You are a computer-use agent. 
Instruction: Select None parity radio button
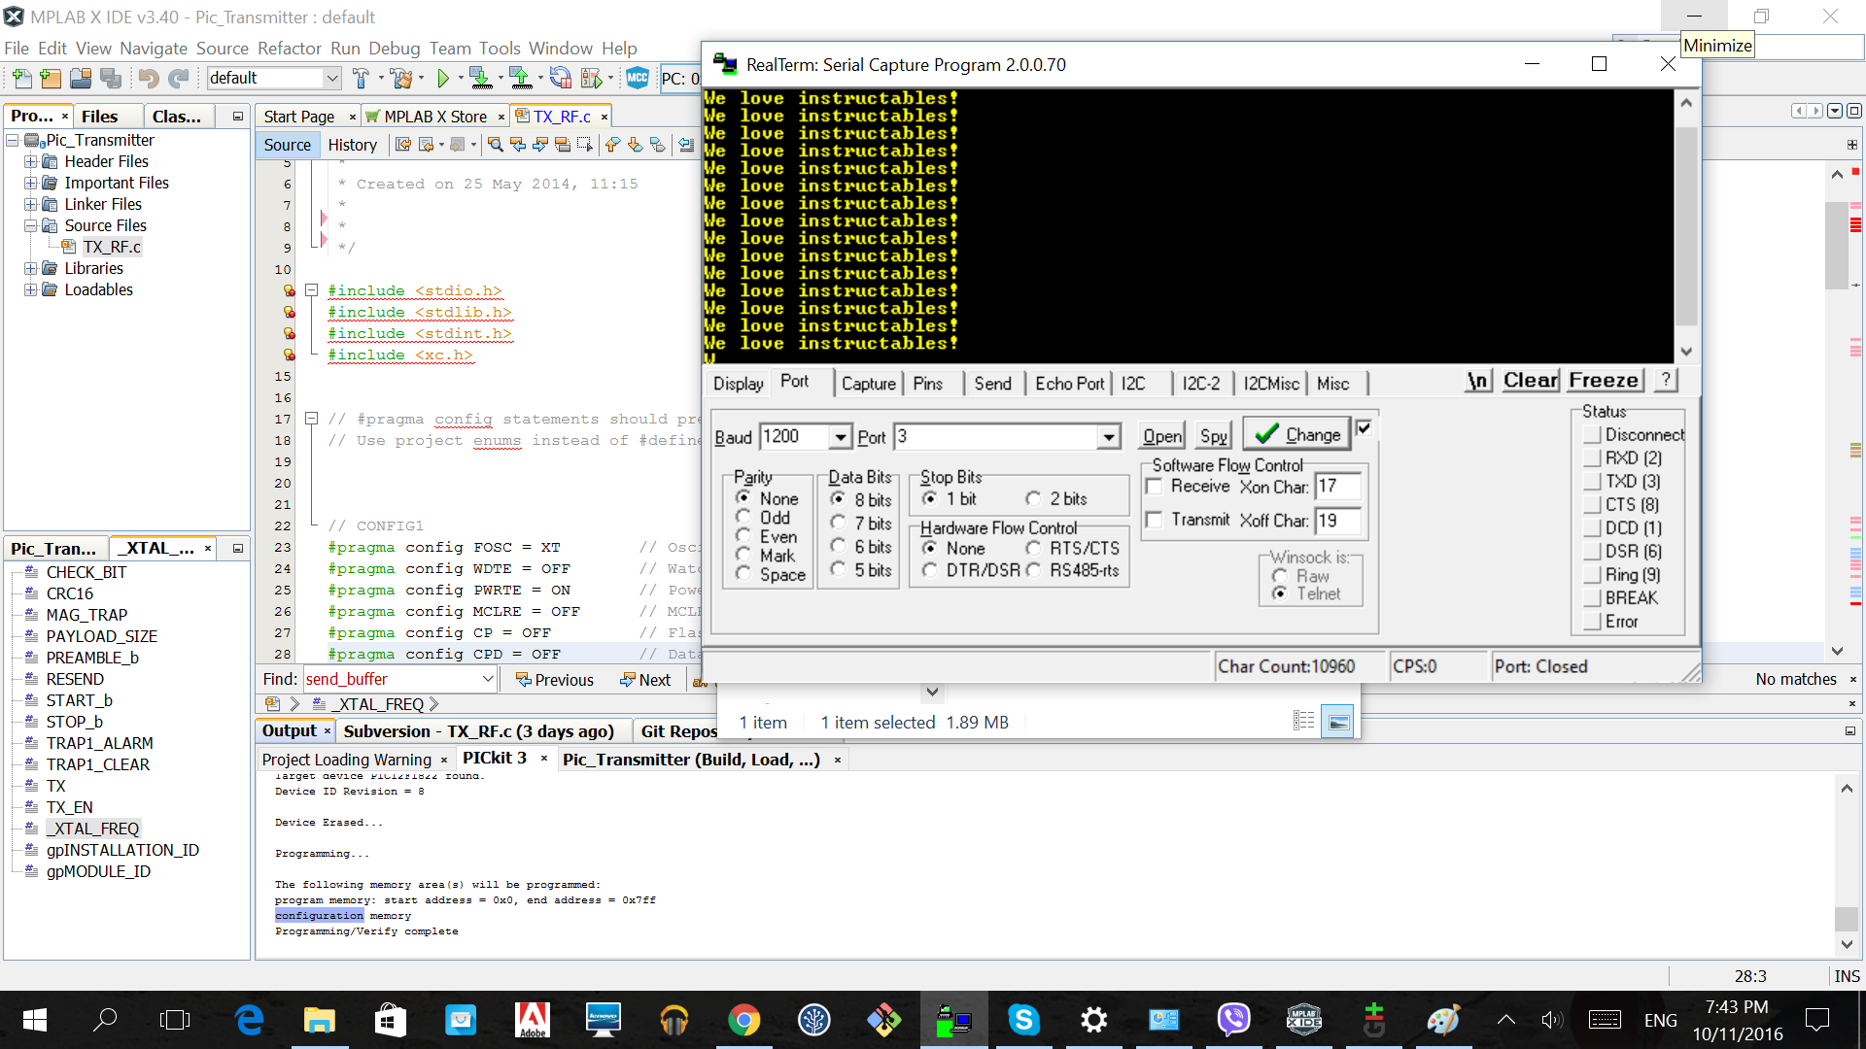(x=743, y=498)
